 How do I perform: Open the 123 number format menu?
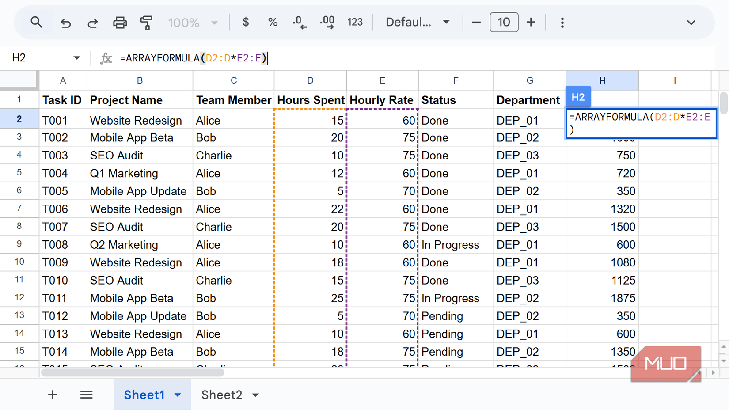point(355,22)
